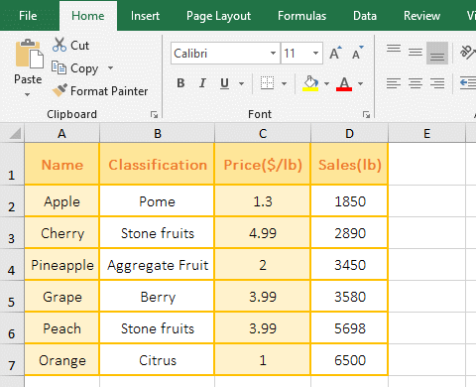Select row 1 header

[x=12, y=164]
